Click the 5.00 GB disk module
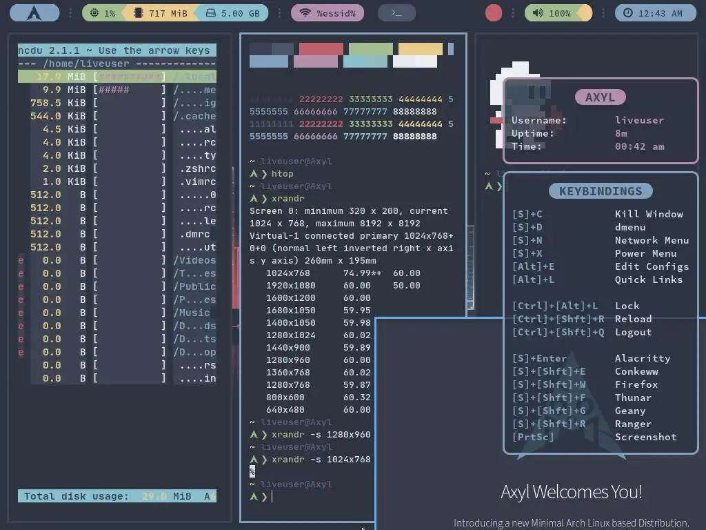The height and width of the screenshot is (530, 706). [233, 13]
